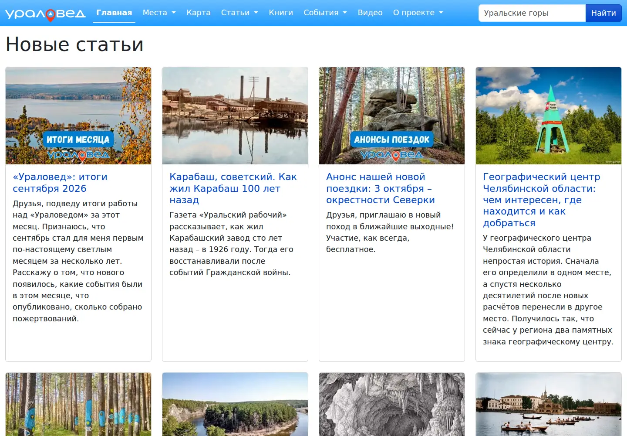Click text starting Газета «Уральский рабочий»
The width and height of the screenshot is (627, 436).
click(x=231, y=244)
